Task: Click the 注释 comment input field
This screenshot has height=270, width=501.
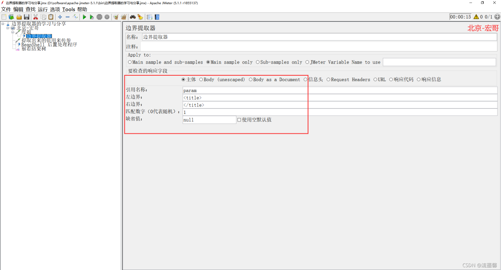Action: [x=319, y=46]
